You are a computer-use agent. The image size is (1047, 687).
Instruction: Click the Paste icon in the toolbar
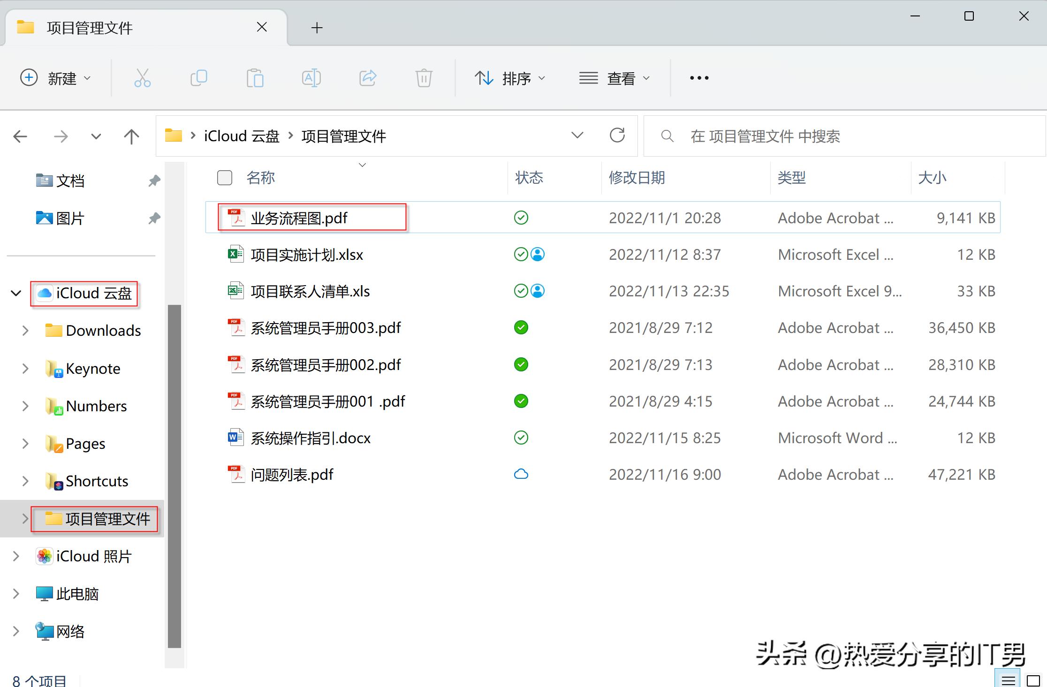[255, 78]
